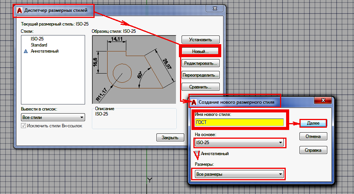Click the ISO-25 style preview image
The height and width of the screenshot is (194, 354).
pos(134,69)
